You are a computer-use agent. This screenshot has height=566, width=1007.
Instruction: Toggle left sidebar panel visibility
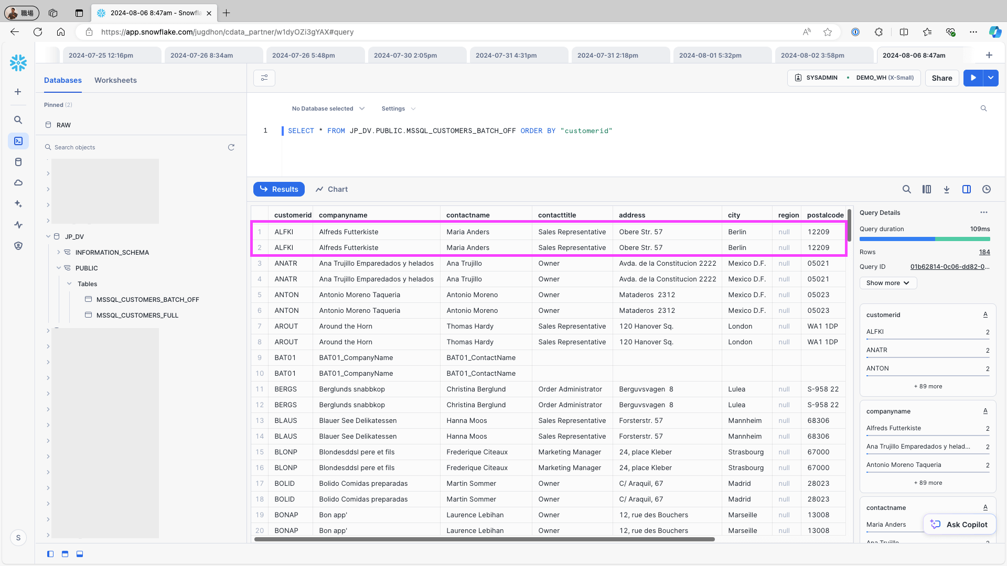pyautogui.click(x=50, y=554)
